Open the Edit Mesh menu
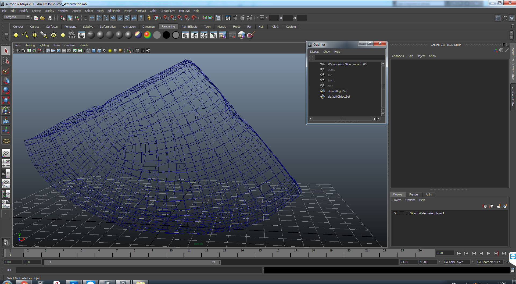Screen dimensions: 516x284 pos(113,11)
